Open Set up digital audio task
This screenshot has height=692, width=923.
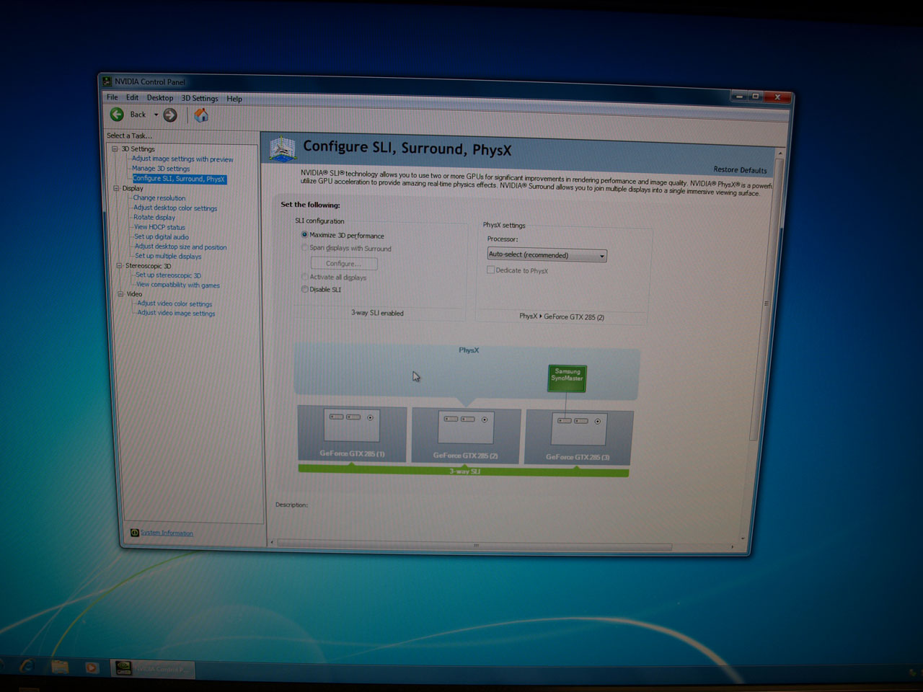coord(162,236)
